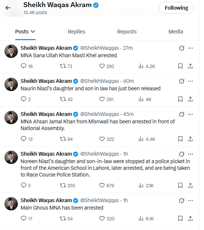Image resolution: width=204 pixels, height=230 pixels.
Task: Like the Noreen Niazi police picket post
Action: [x=102, y=185]
